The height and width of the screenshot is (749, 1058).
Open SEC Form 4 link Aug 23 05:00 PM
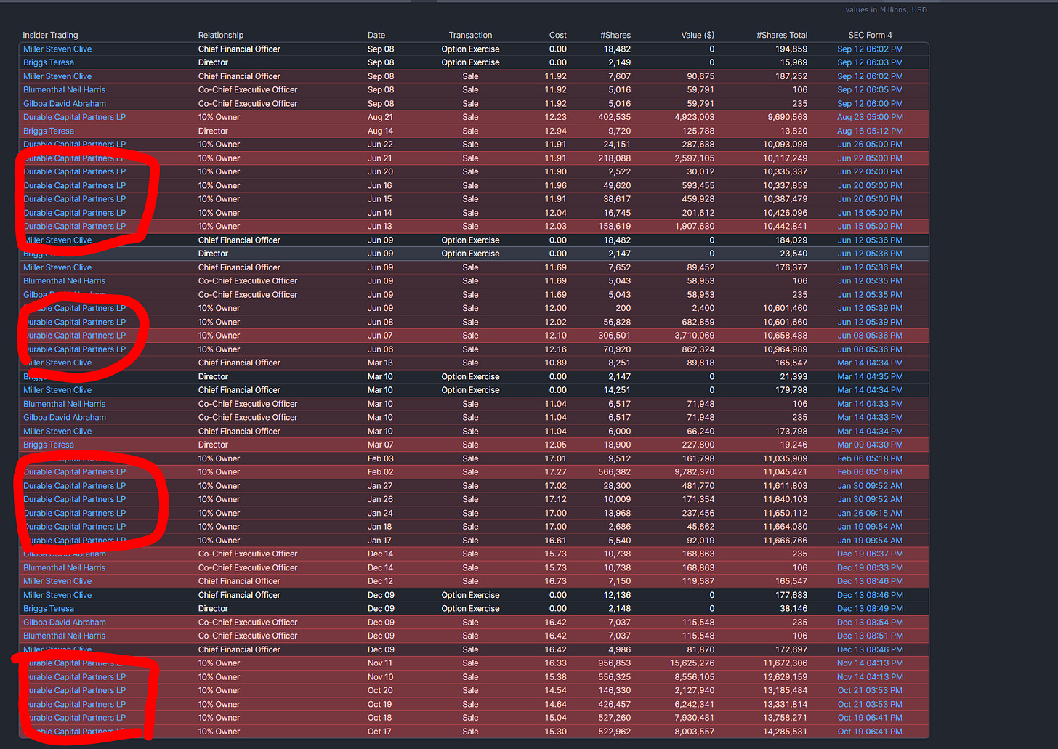tap(870, 117)
